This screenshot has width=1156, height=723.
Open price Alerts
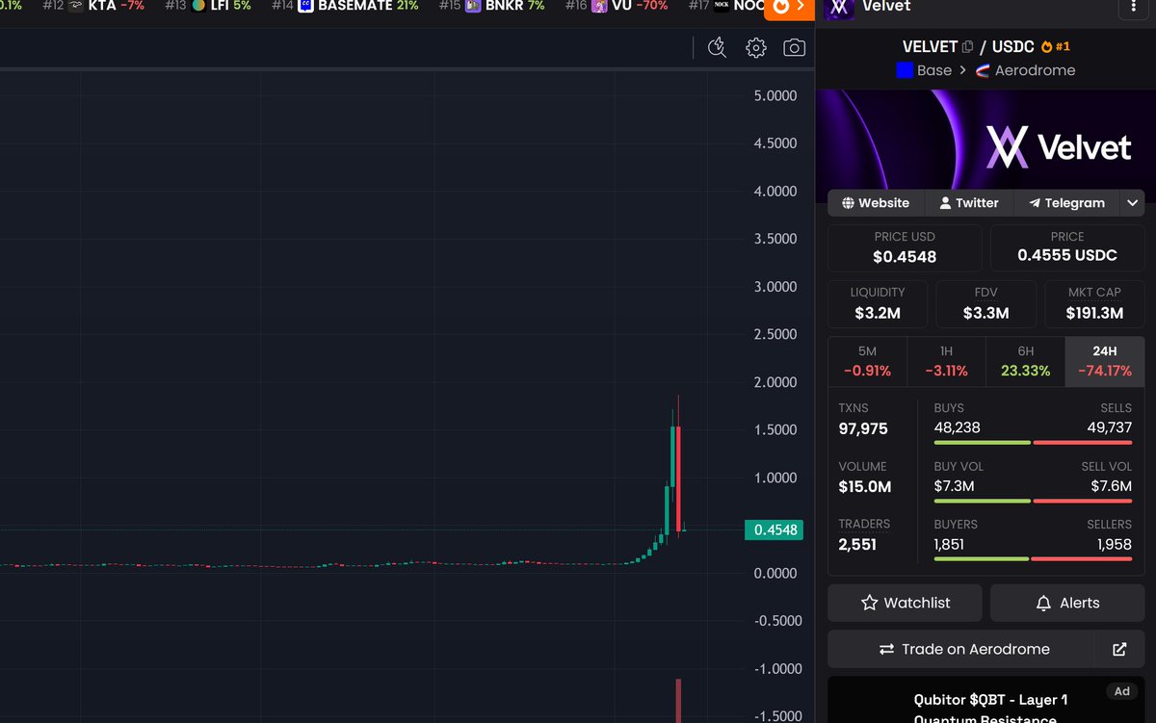coord(1067,603)
